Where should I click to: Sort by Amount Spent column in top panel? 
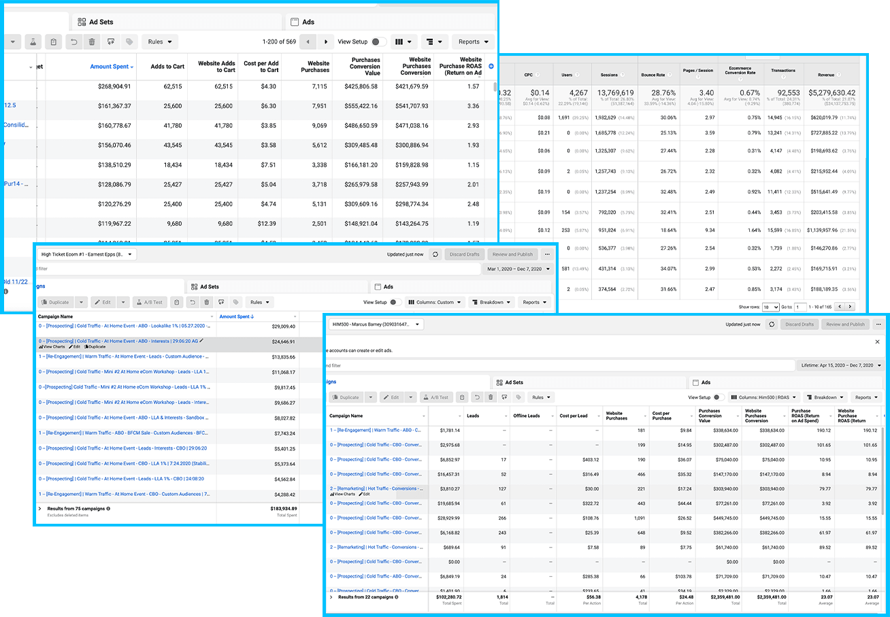[112, 67]
